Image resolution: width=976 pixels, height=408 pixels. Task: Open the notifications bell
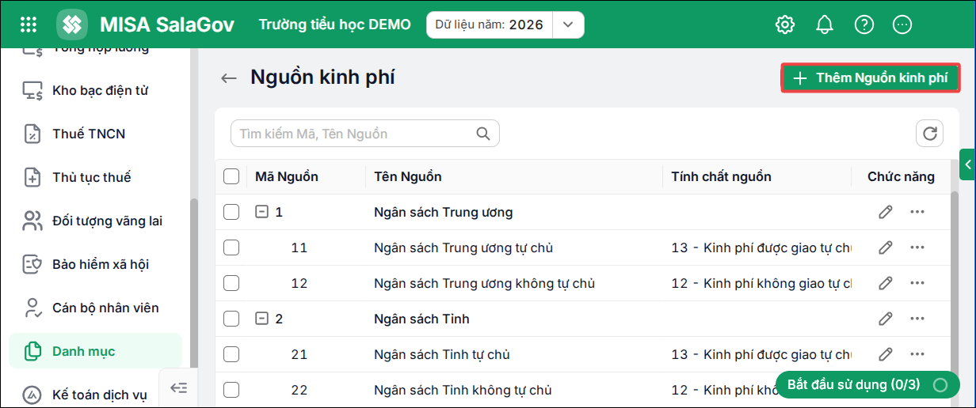pos(825,25)
